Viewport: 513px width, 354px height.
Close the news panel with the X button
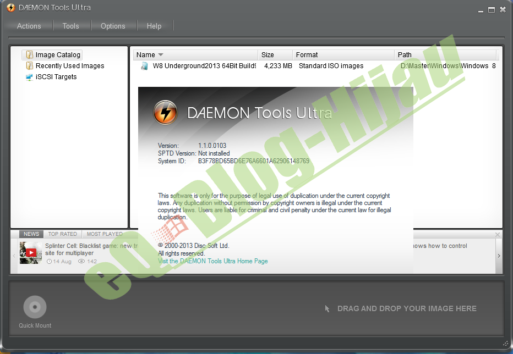click(x=497, y=234)
